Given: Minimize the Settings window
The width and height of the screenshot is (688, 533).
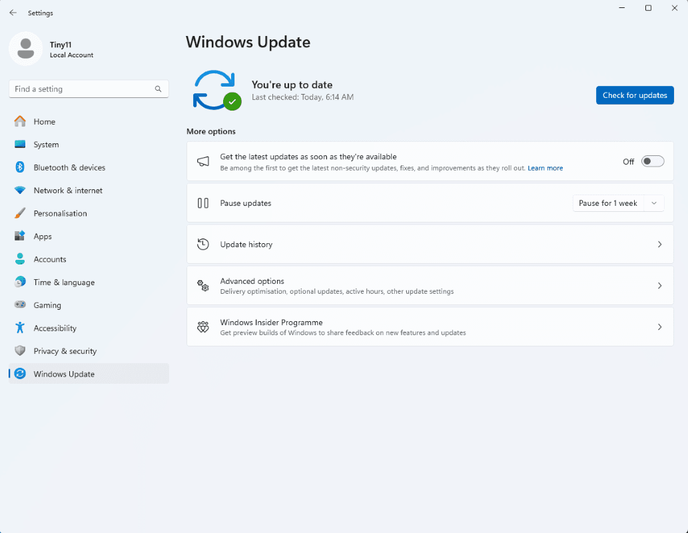Looking at the screenshot, I should click(x=622, y=8).
